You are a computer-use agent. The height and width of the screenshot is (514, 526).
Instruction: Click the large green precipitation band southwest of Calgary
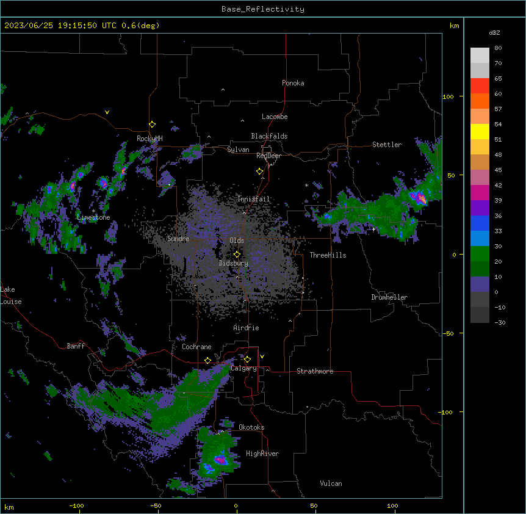tap(168, 403)
